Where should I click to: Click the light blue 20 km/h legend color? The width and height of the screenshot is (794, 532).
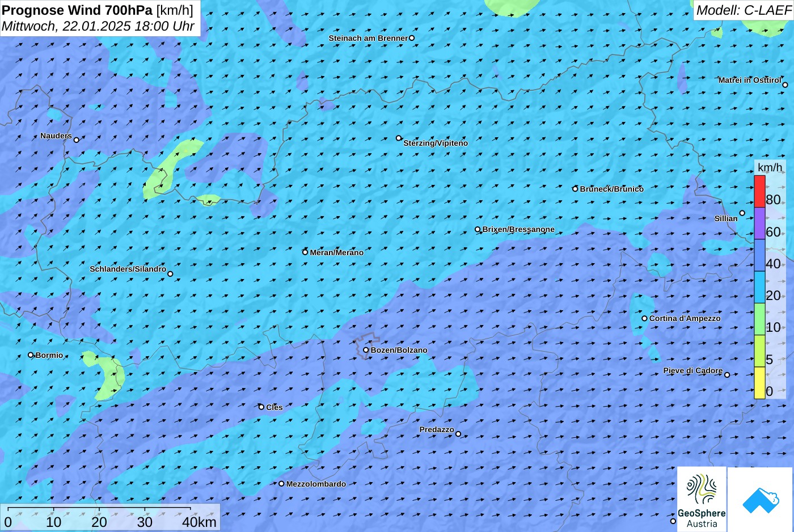point(759,288)
